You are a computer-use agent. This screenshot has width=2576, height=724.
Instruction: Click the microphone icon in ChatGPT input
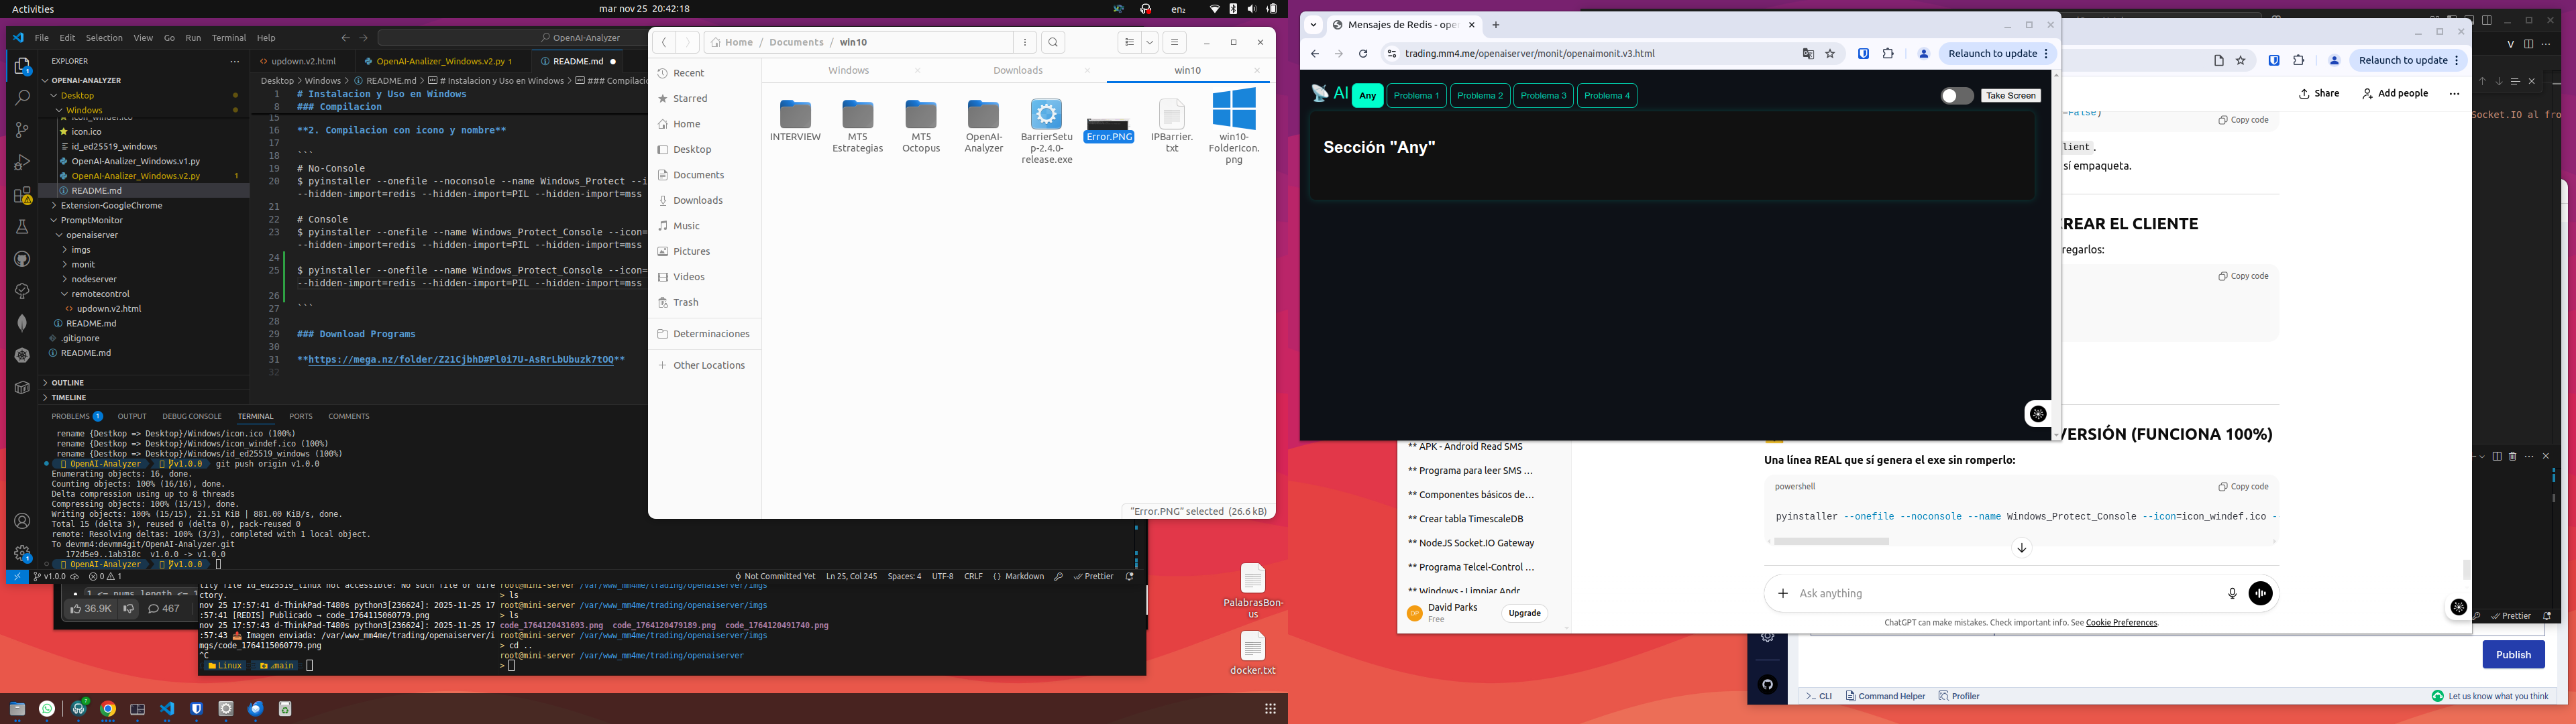[x=2232, y=593]
